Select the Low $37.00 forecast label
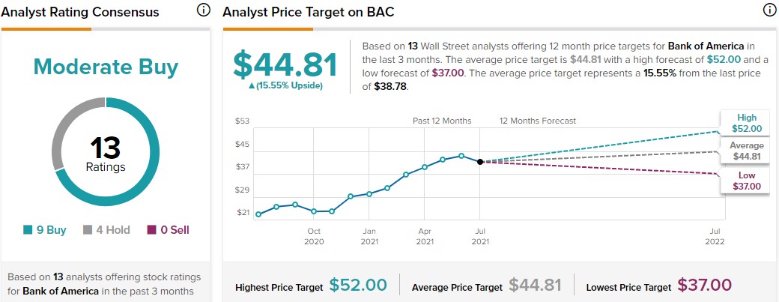 tap(746, 180)
